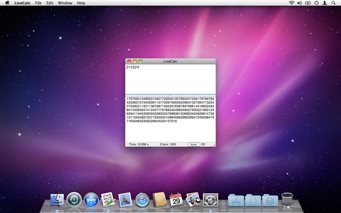Viewport: 341px width, 213px height.
Task: Click the LiveCalc window title bar
Action: (x=170, y=61)
